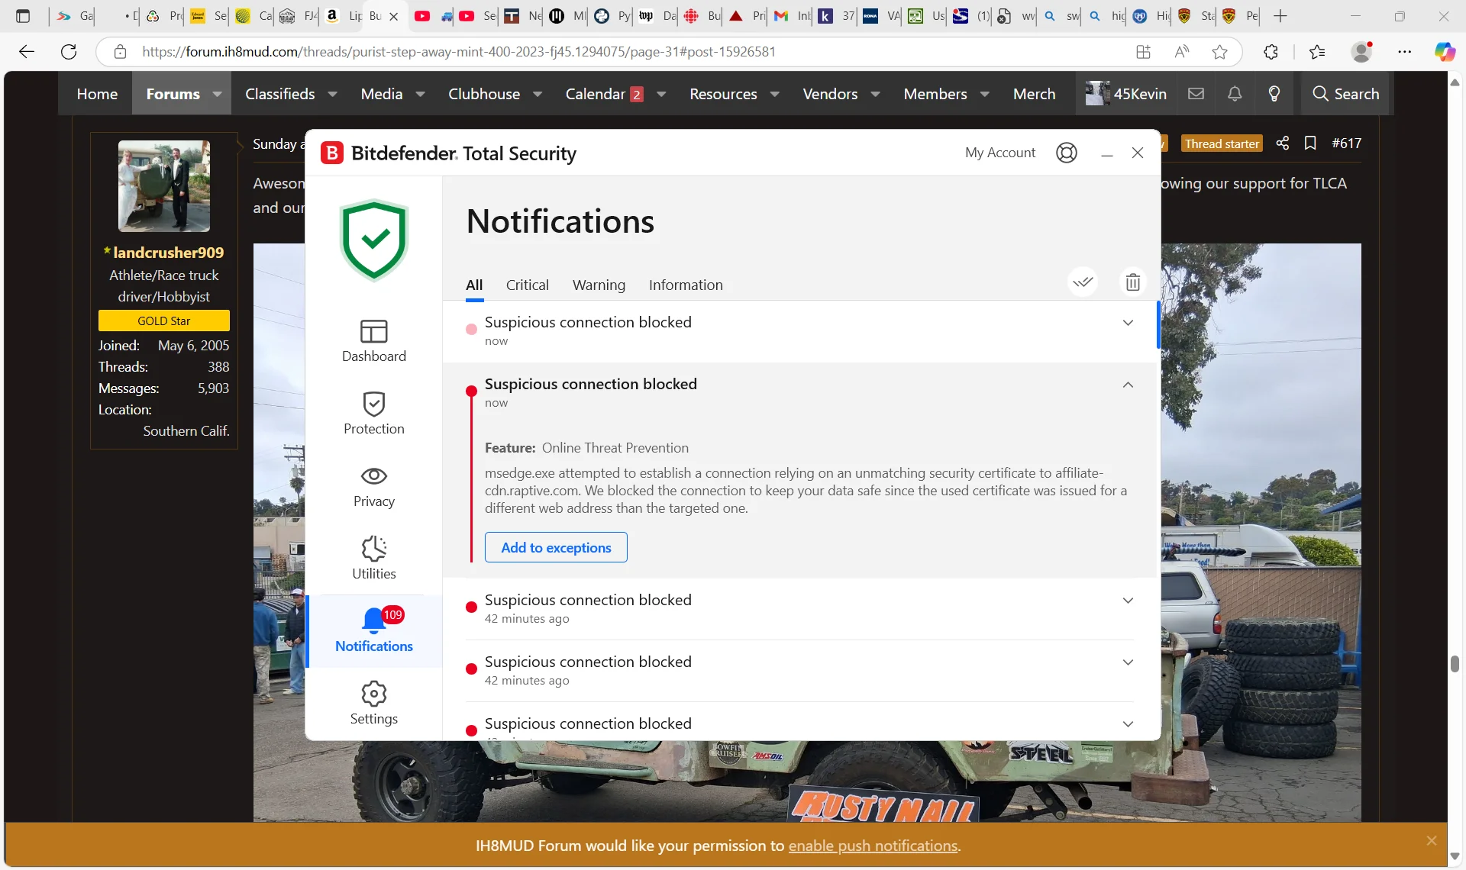Expand the Clubhouse dropdown arrow
The width and height of the screenshot is (1466, 870).
click(538, 93)
